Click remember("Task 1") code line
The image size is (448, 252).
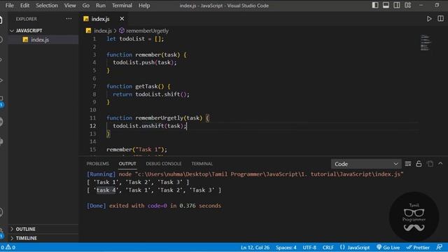point(136,149)
